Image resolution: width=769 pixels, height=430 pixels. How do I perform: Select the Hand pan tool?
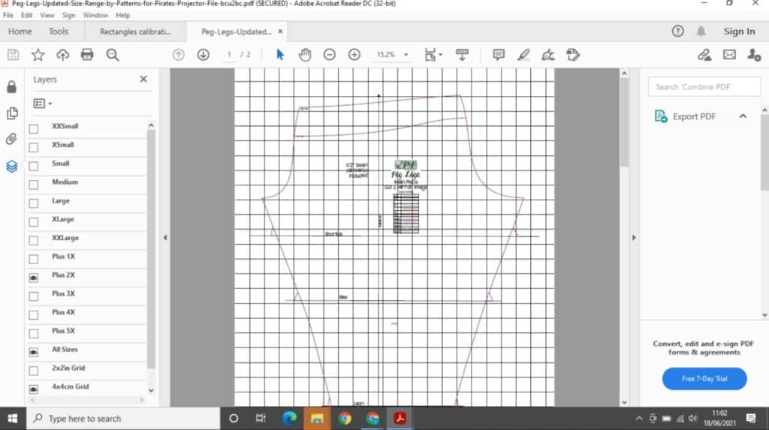pos(304,55)
